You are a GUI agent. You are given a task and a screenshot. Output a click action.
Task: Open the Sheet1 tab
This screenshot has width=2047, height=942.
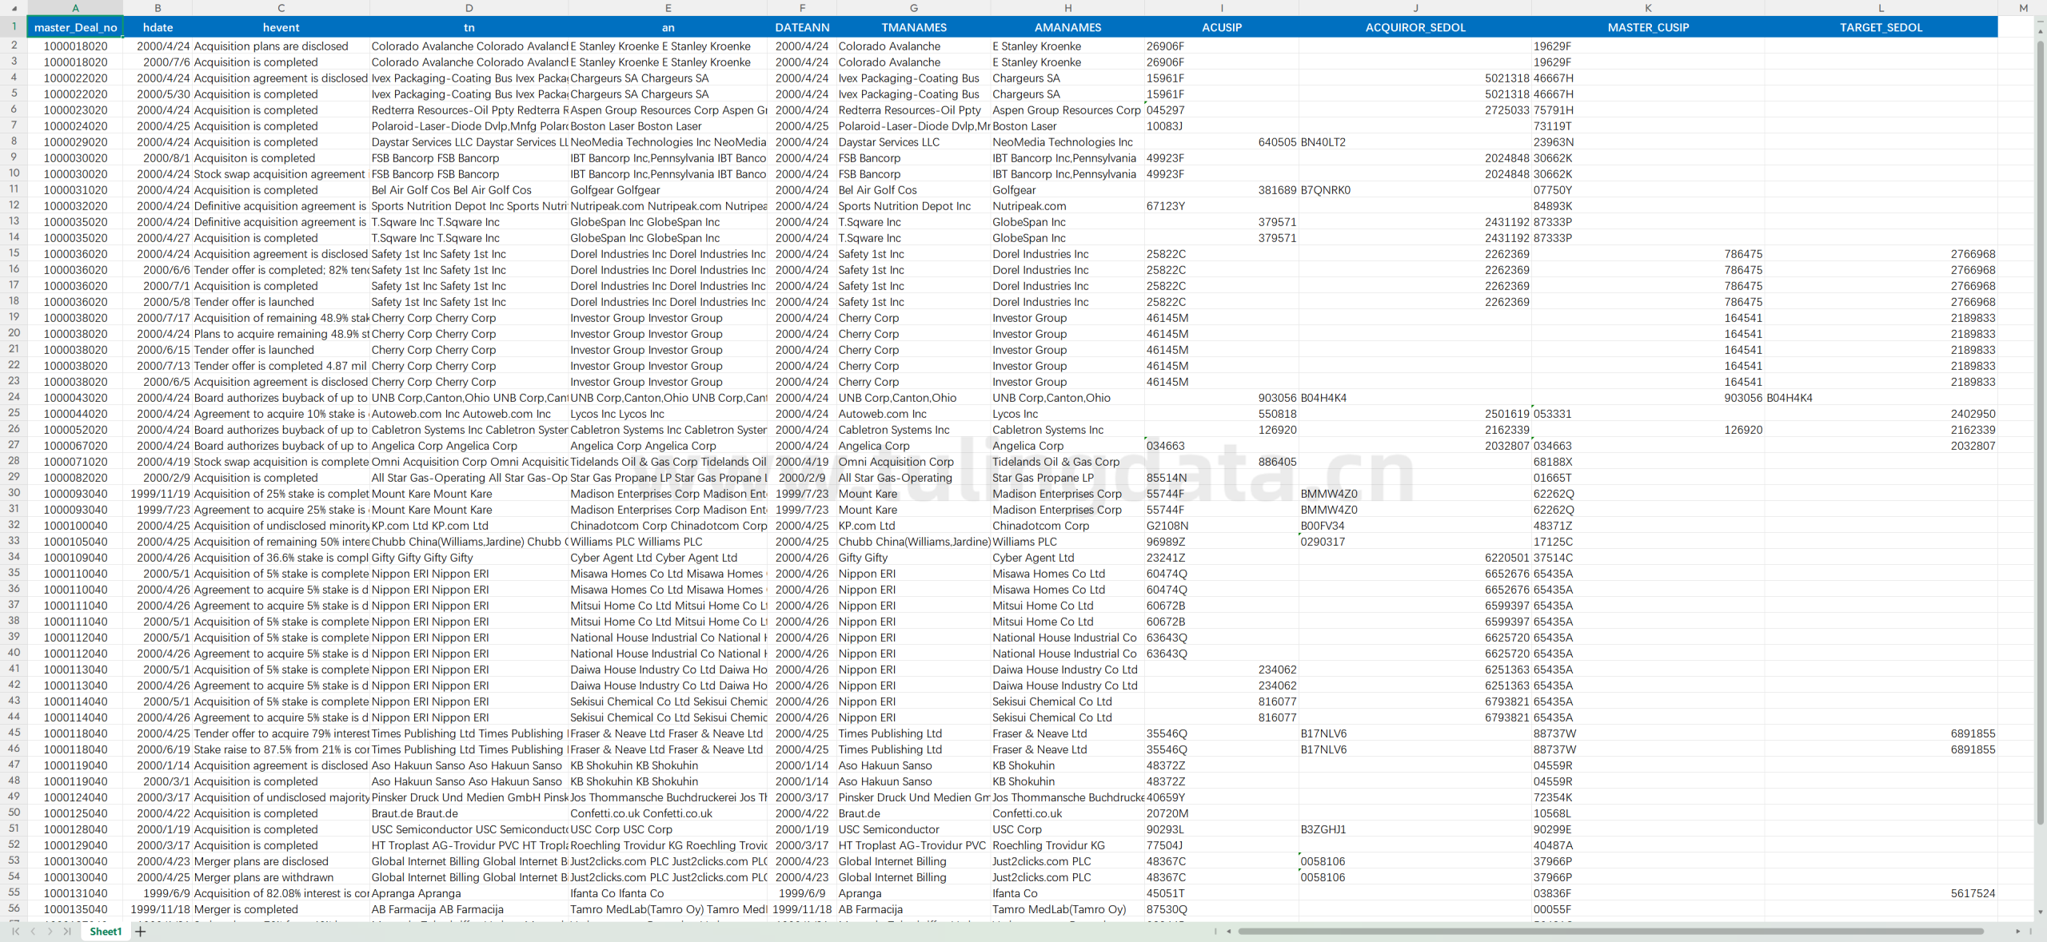pyautogui.click(x=106, y=932)
